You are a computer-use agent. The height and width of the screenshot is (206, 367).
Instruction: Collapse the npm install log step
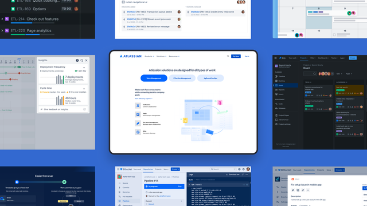[189, 184]
